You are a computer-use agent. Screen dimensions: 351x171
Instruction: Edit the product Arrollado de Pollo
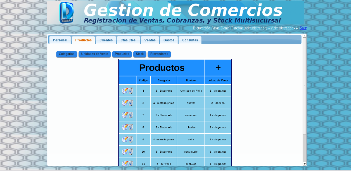pyautogui.click(x=124, y=90)
